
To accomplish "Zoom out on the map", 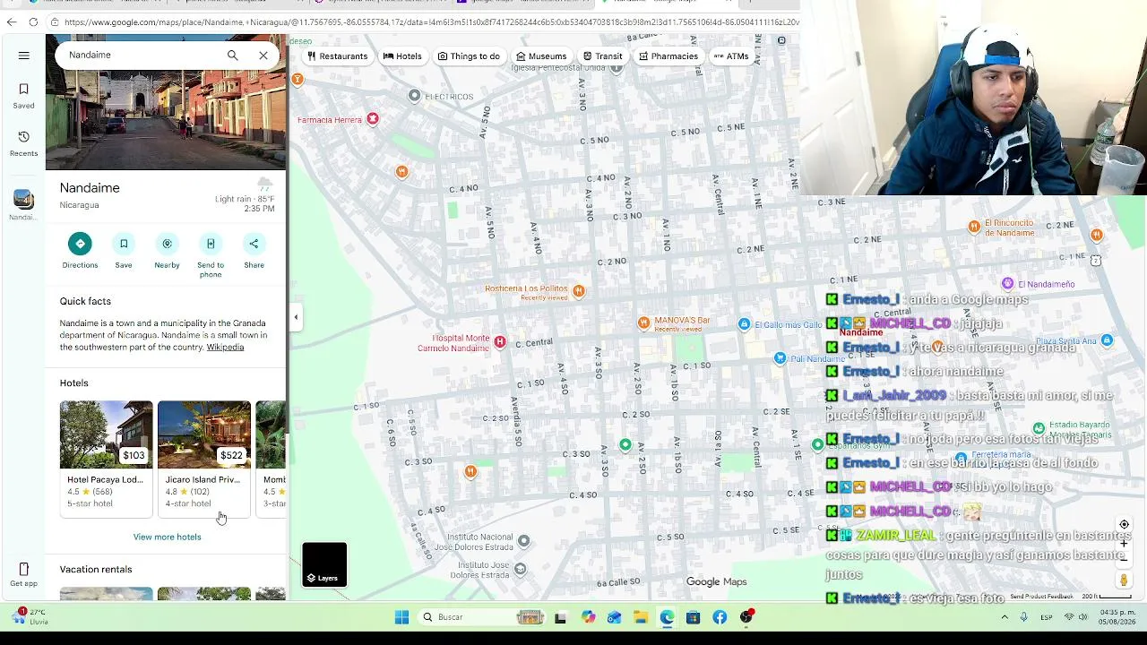I will click(x=1124, y=560).
